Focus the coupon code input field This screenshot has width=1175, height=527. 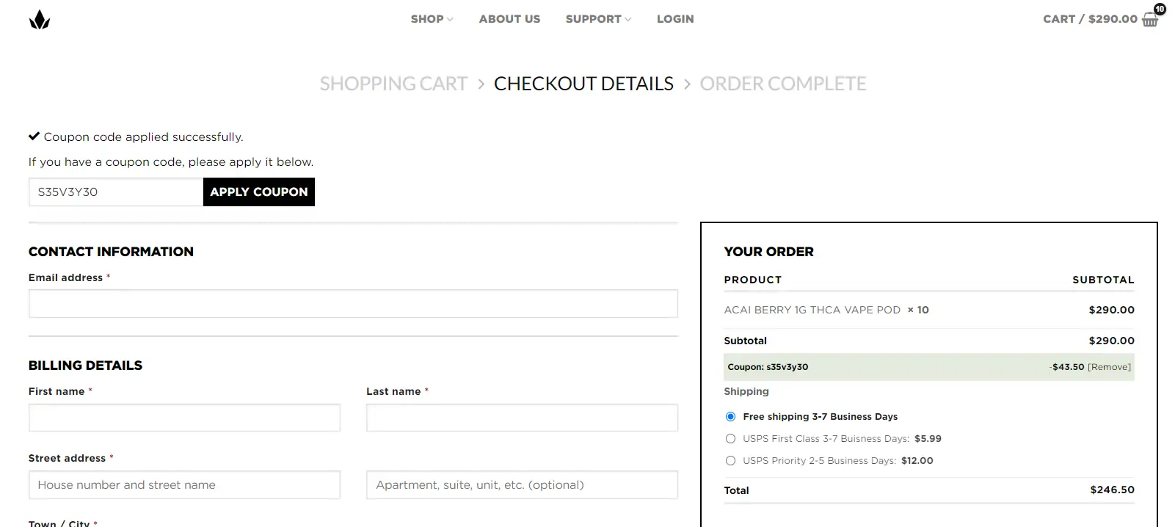(x=115, y=192)
